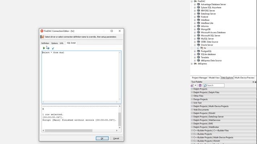Collapse the Oracle Server node
Screen dimensions: 257x144
[195, 45]
